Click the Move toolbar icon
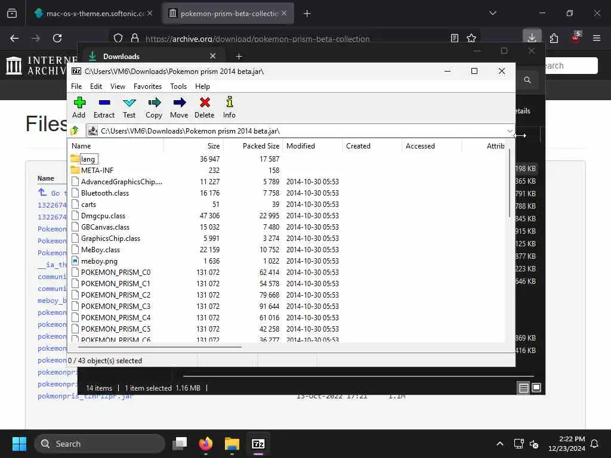The image size is (611, 458). pos(179,103)
